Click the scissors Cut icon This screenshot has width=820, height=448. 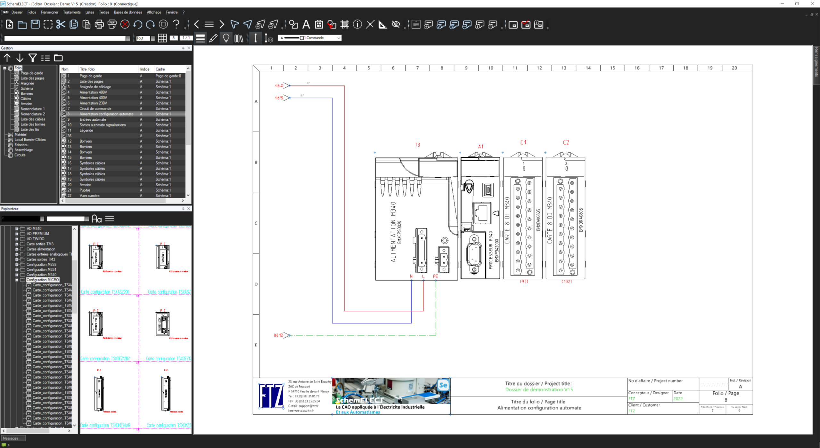coord(61,24)
